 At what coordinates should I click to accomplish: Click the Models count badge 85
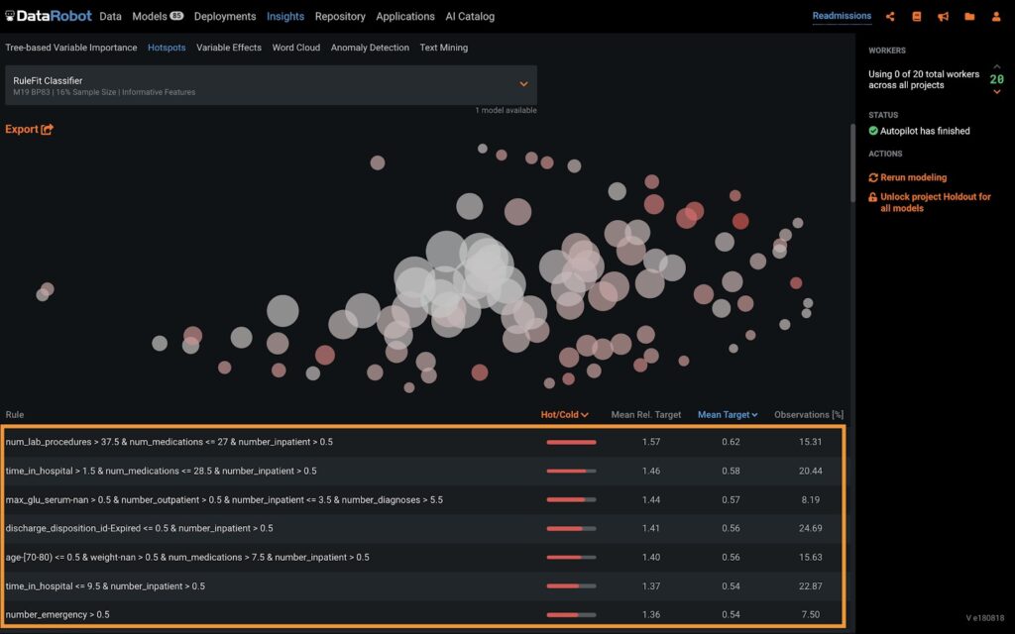click(176, 16)
